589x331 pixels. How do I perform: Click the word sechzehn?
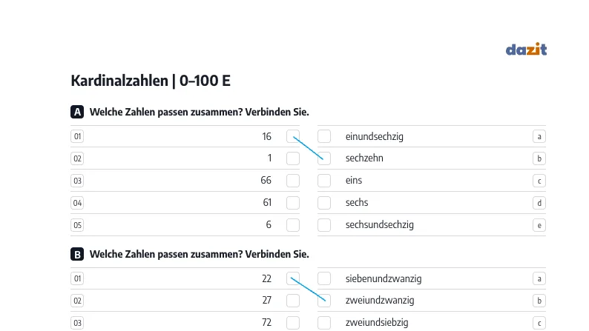[x=364, y=158]
